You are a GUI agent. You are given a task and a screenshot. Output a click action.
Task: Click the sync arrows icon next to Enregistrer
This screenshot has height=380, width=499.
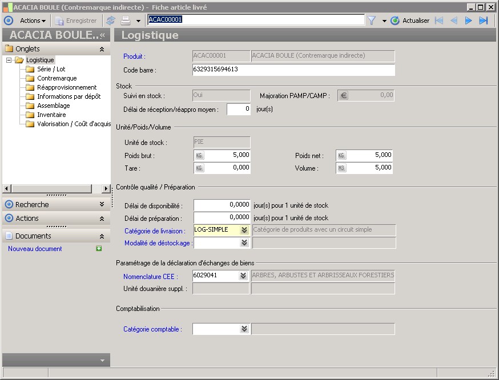[111, 21]
